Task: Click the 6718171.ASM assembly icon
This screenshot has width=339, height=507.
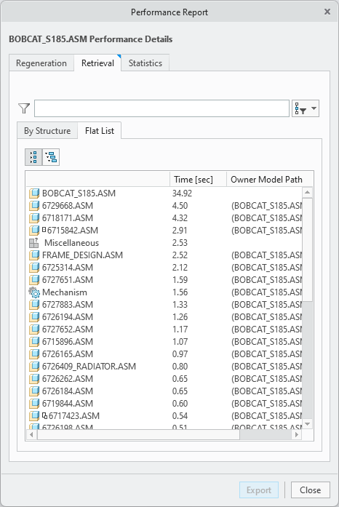Action: click(x=34, y=218)
